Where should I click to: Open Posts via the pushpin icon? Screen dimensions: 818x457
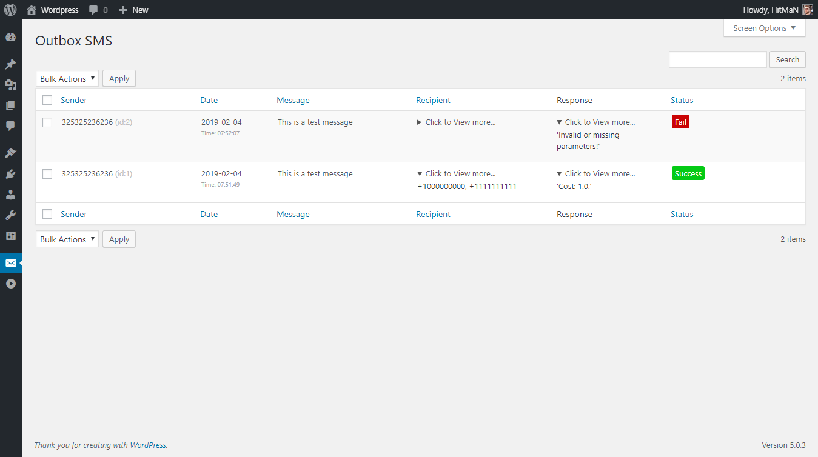[10, 64]
